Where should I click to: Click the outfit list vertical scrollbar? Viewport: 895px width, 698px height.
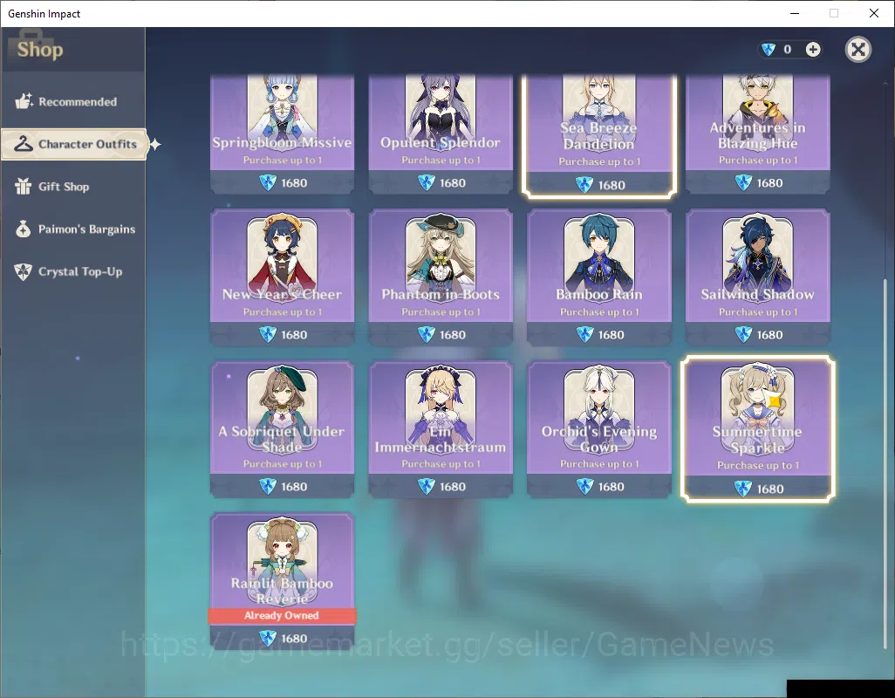[x=885, y=462]
